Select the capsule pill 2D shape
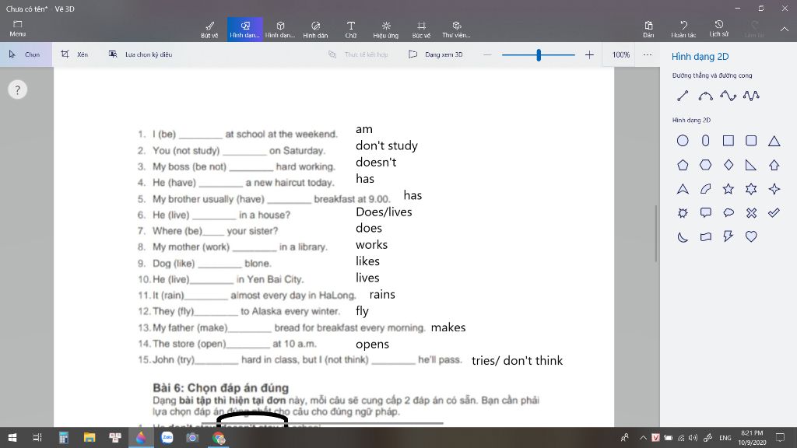The width and height of the screenshot is (797, 448). pyautogui.click(x=705, y=141)
